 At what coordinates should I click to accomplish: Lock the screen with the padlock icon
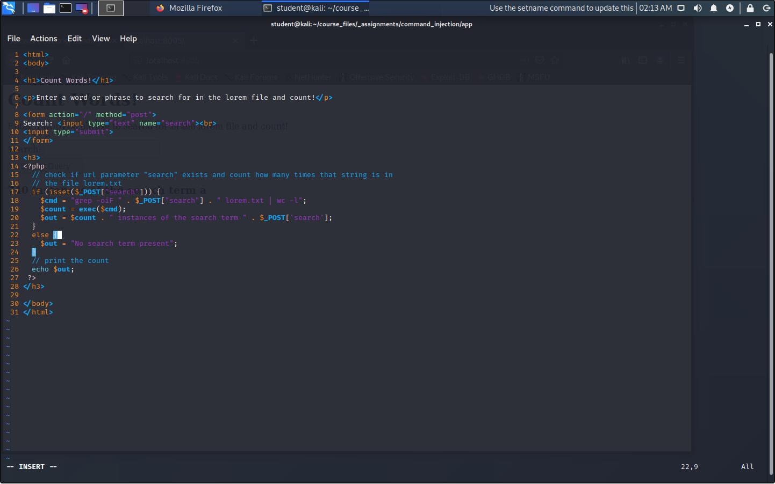[750, 8]
